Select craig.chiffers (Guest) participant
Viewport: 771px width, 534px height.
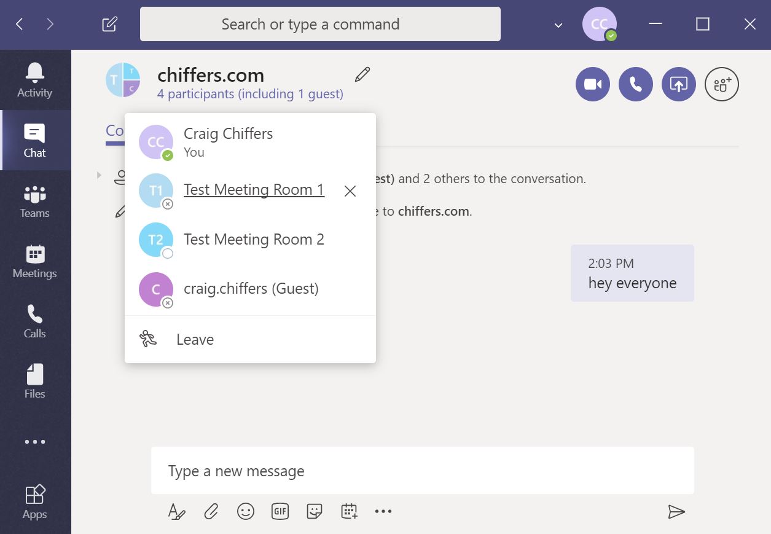pos(250,289)
